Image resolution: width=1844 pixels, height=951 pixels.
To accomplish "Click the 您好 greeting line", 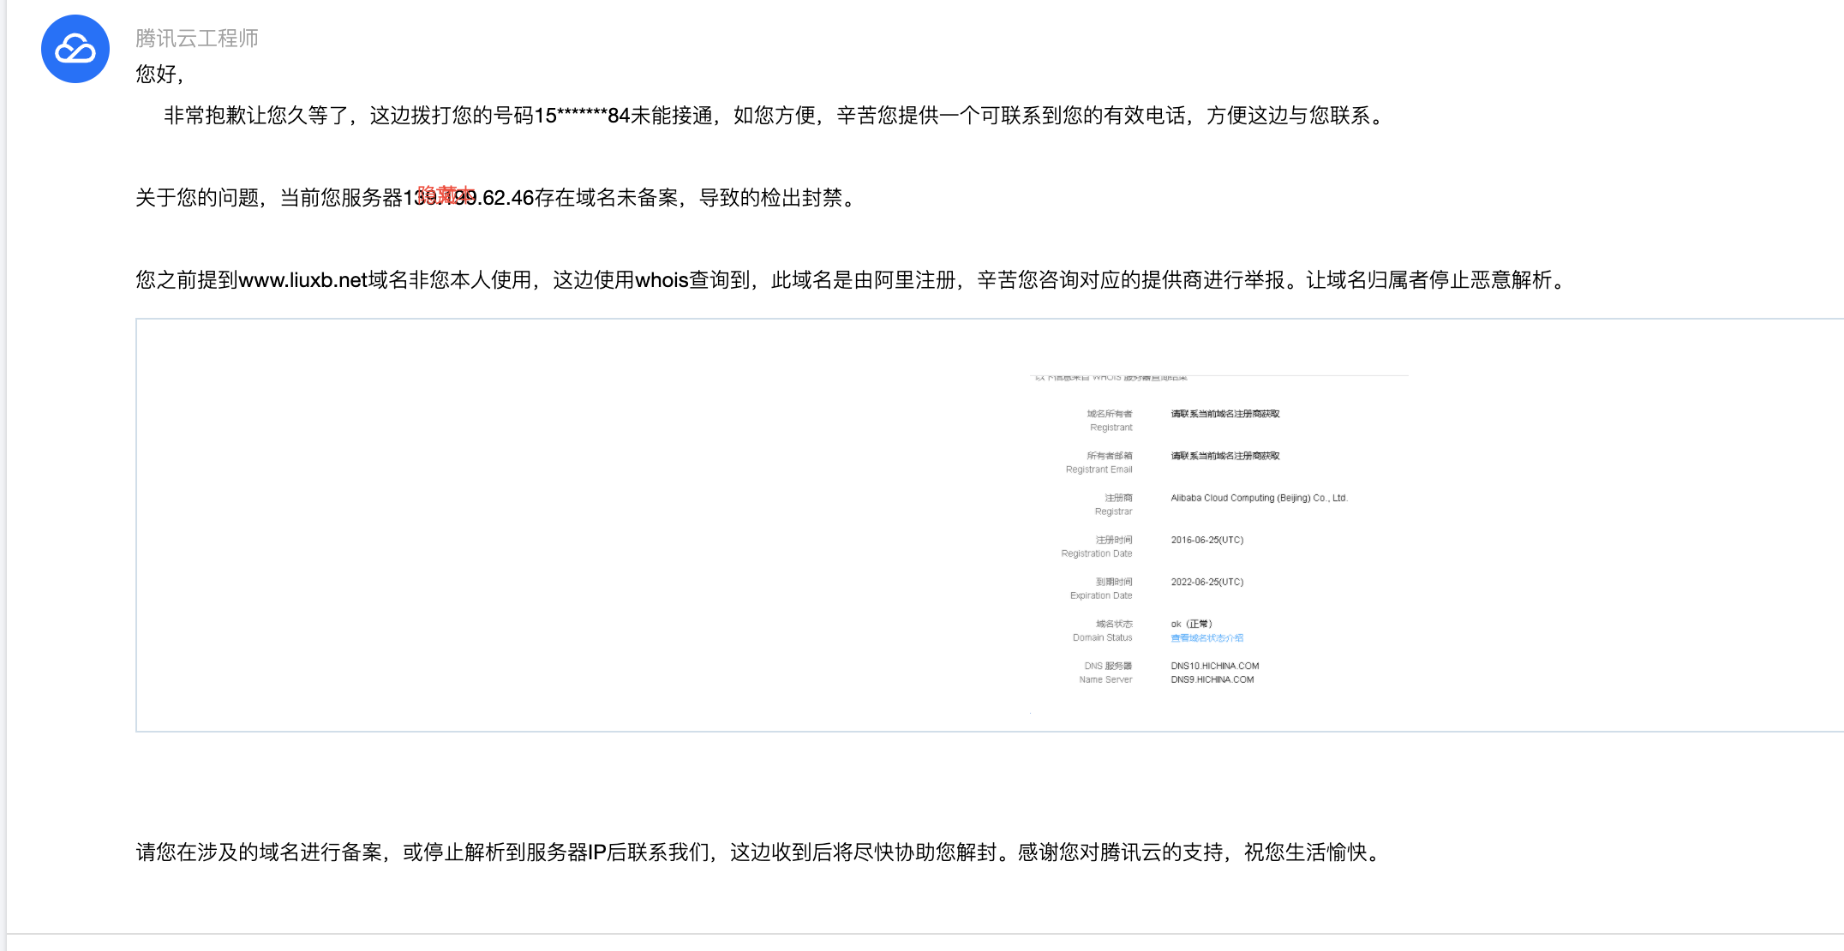I will [159, 75].
